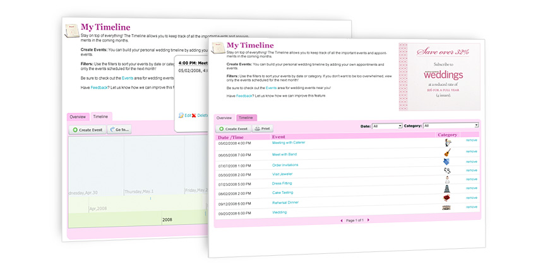Viewport: 538px width, 276px height.
Task: Open the Visit Jeweler event
Action: pos(282,174)
